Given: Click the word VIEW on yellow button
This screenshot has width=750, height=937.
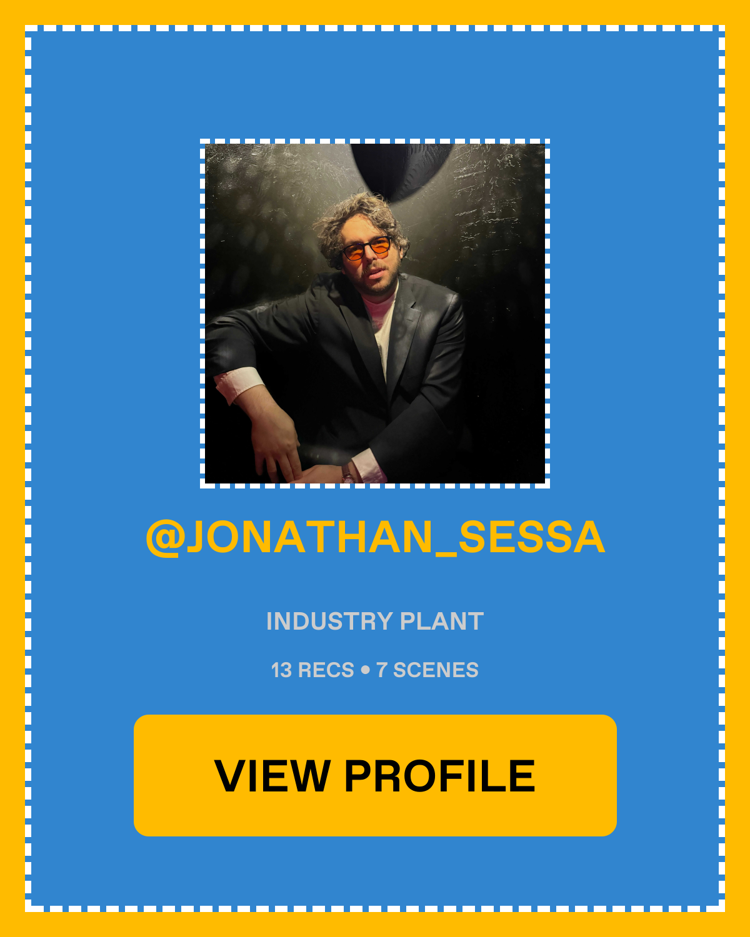Looking at the screenshot, I should click(x=272, y=776).
